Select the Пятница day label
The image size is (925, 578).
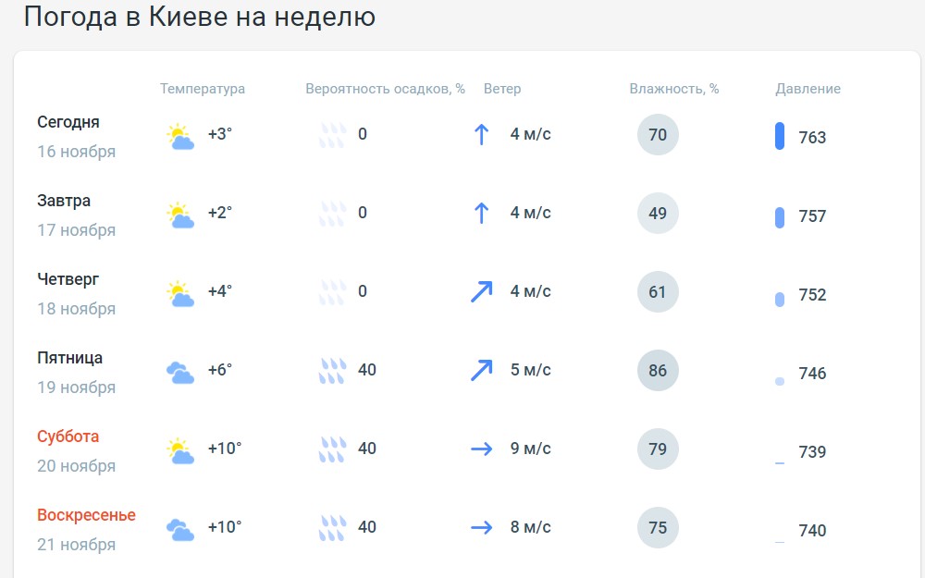tap(70, 358)
